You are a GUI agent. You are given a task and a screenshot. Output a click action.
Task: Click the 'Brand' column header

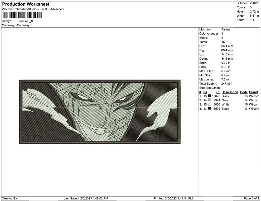click(x=253, y=92)
